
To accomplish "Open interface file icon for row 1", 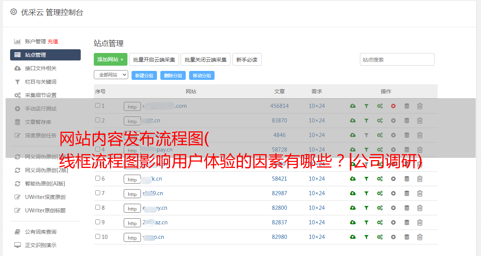I will click(x=353, y=106).
